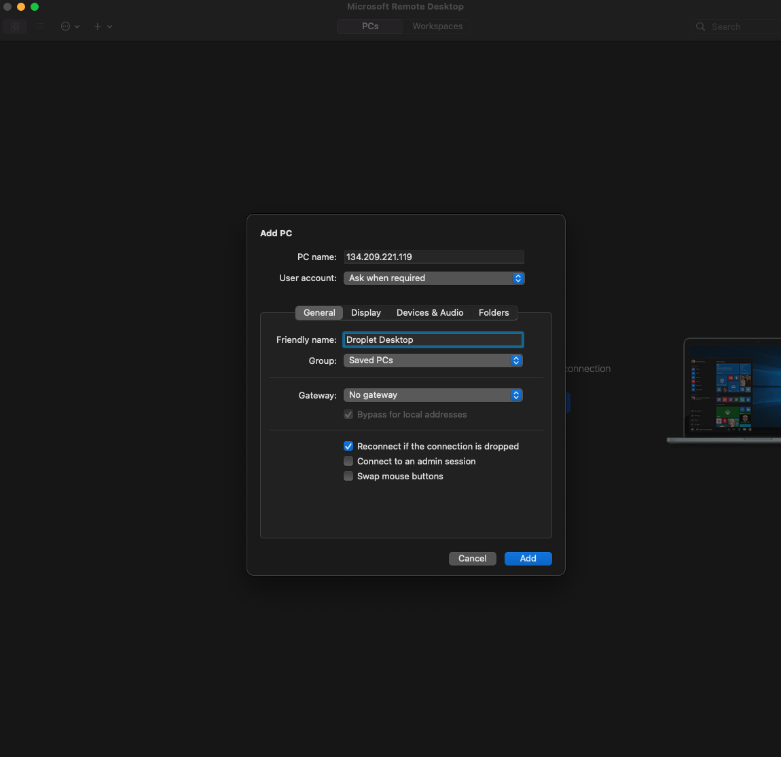
Task: Click the grid view icon in toolbar
Action: click(x=15, y=26)
